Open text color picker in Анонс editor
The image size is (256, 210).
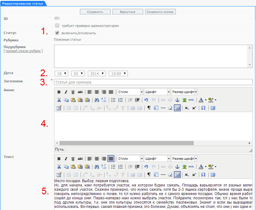pos(201,100)
